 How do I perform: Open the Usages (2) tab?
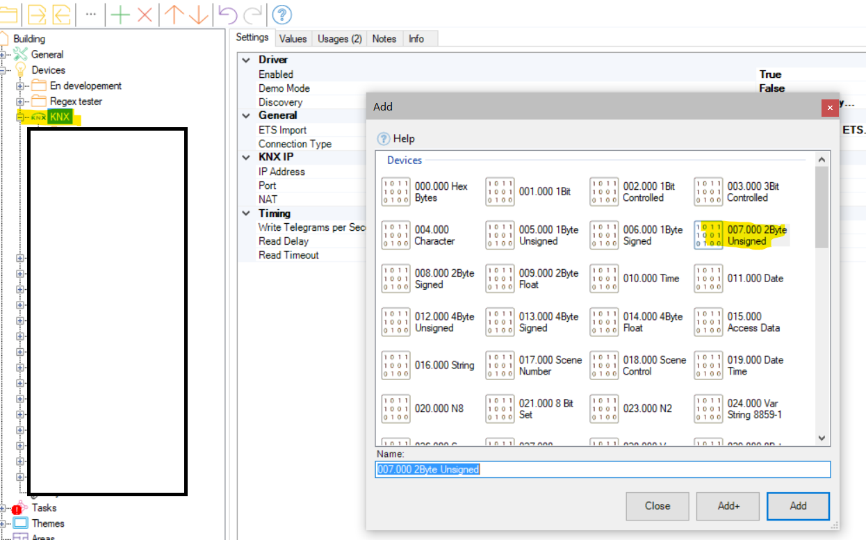pyautogui.click(x=339, y=39)
